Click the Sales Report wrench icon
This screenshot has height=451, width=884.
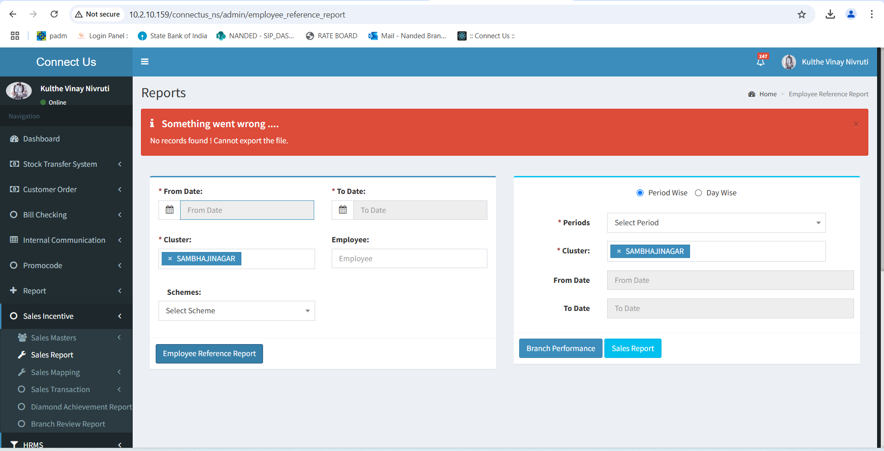tap(22, 355)
